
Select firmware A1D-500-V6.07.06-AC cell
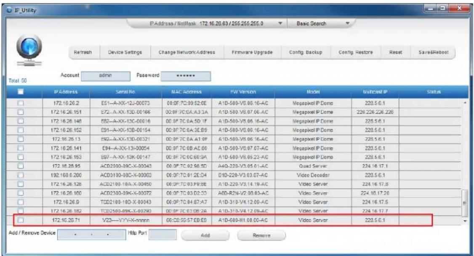pos(243,112)
